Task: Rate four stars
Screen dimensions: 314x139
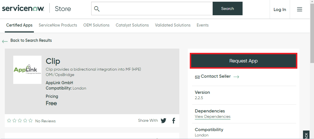Action: pos(25,121)
